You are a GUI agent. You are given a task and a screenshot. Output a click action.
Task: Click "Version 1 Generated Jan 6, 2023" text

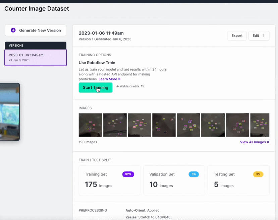pyautogui.click(x=105, y=39)
